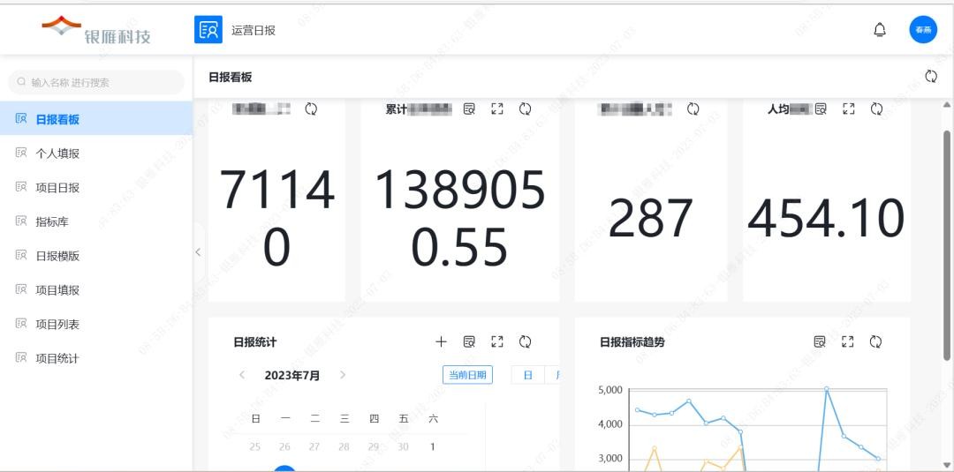Switch calendar view to 月 mode
This screenshot has width=954, height=472.
coord(555,375)
